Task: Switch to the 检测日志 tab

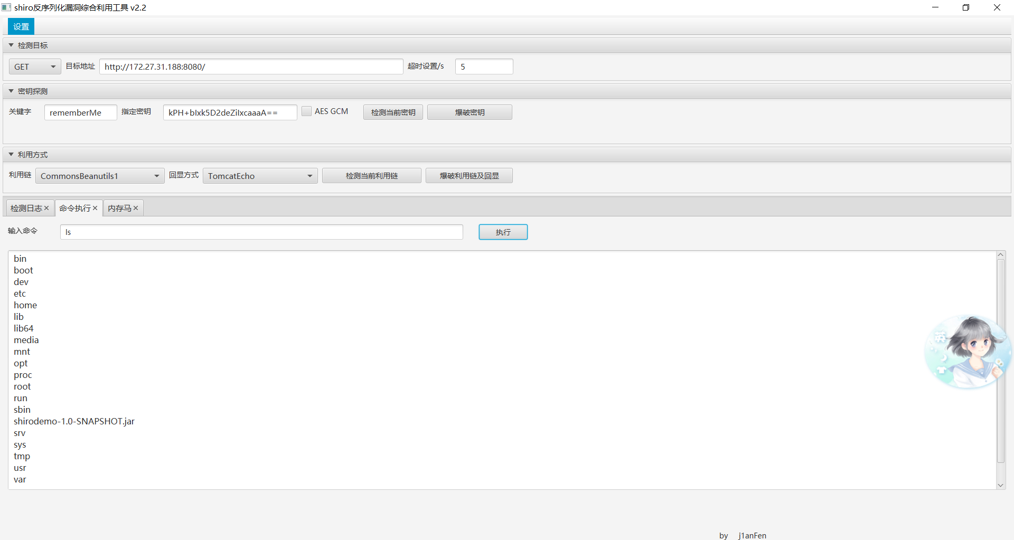Action: [x=26, y=209]
